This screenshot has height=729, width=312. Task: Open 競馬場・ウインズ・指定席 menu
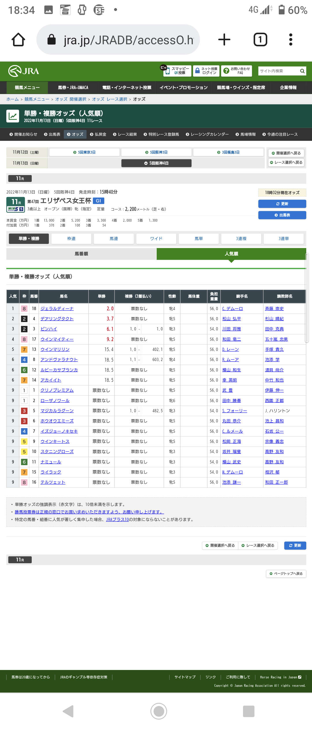[241, 88]
